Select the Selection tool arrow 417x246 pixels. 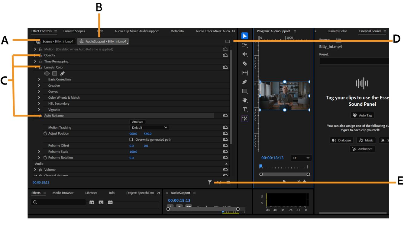point(244,36)
